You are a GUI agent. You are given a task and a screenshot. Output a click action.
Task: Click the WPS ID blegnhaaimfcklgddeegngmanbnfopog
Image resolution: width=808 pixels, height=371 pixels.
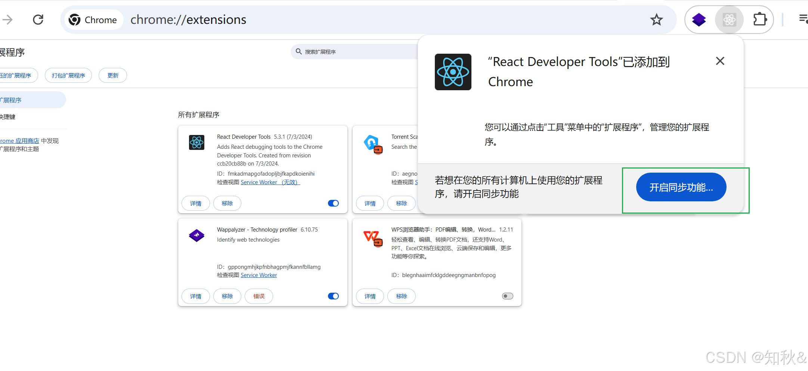(x=449, y=275)
